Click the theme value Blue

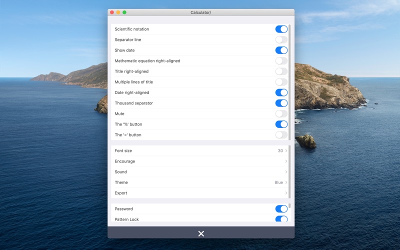(278, 182)
